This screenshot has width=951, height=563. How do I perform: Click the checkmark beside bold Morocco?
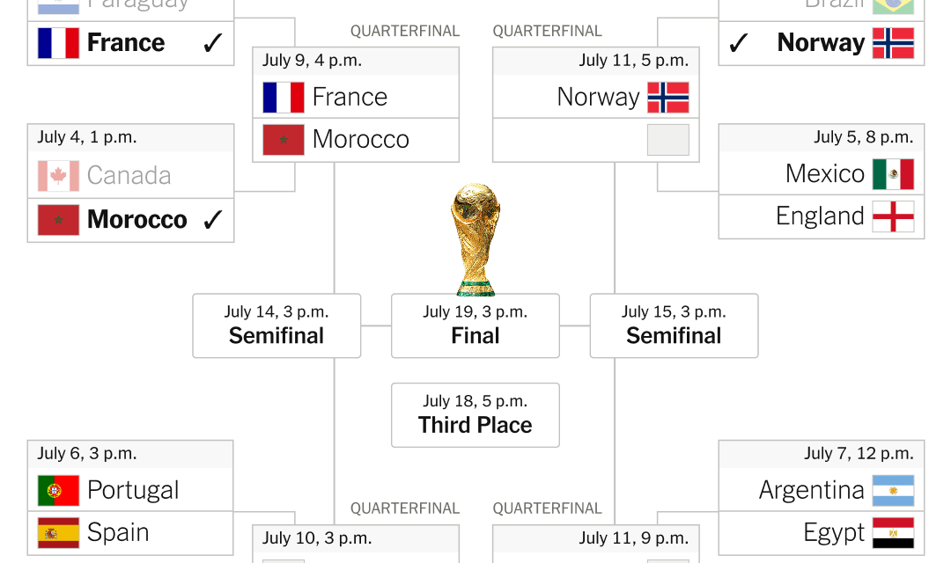pos(212,219)
